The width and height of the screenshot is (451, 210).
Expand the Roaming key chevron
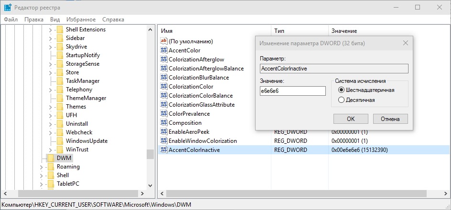pyautogui.click(x=41, y=167)
